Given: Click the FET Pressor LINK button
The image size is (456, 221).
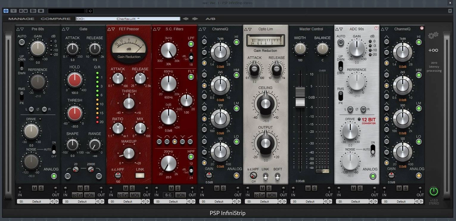Looking at the screenshot, I should pos(140,175).
